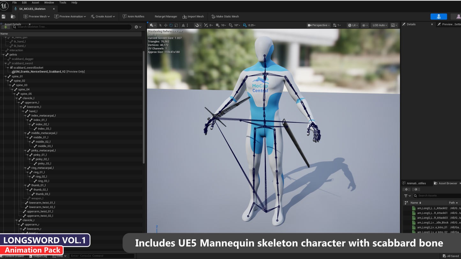Select the rotate gizmo tool in viewport

171,25
